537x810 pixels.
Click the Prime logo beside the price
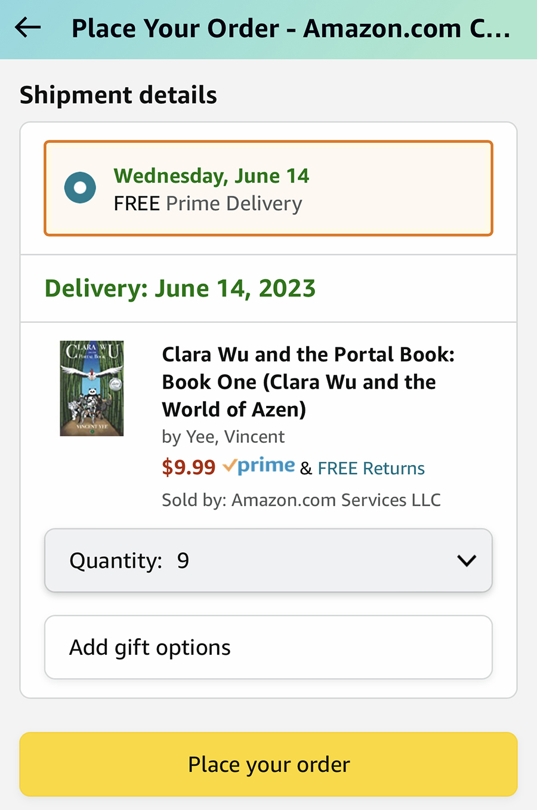[266, 466]
